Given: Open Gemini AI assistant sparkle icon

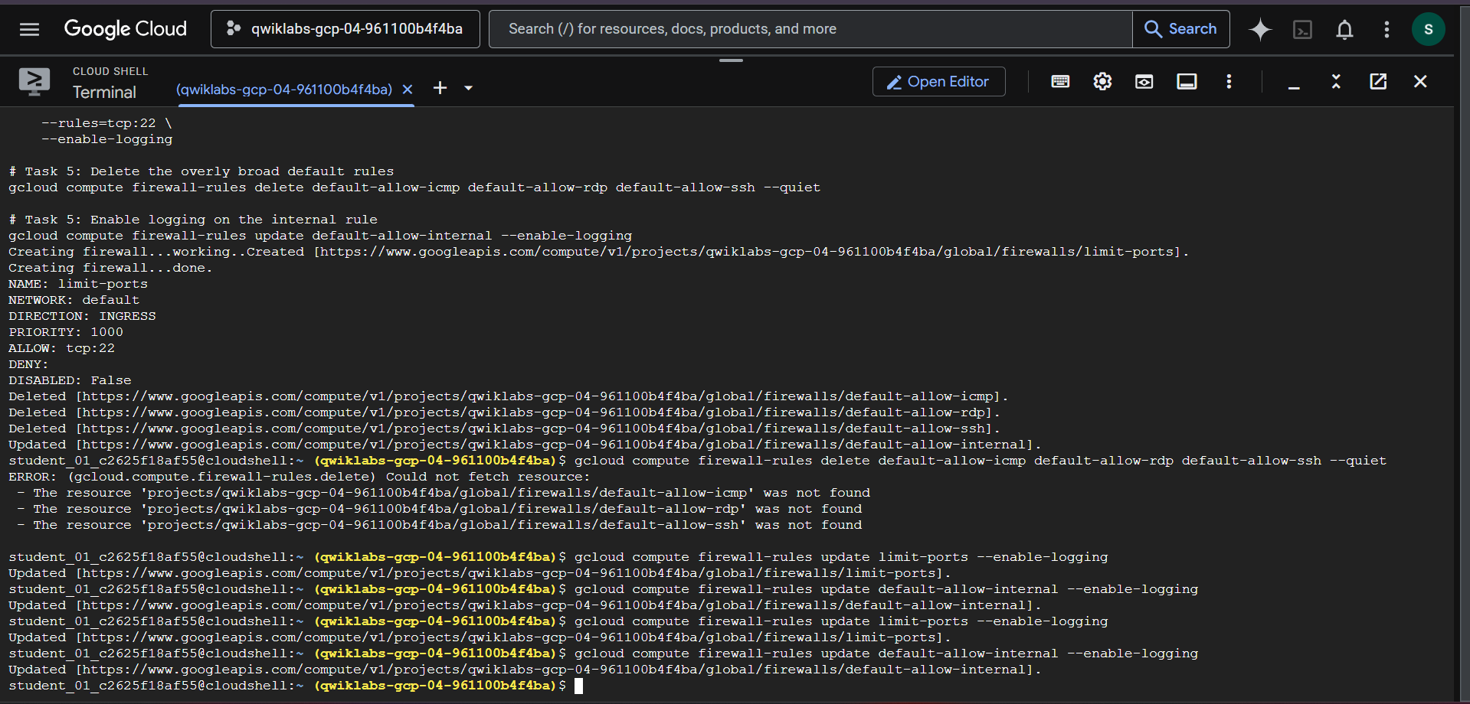Looking at the screenshot, I should click(1260, 29).
